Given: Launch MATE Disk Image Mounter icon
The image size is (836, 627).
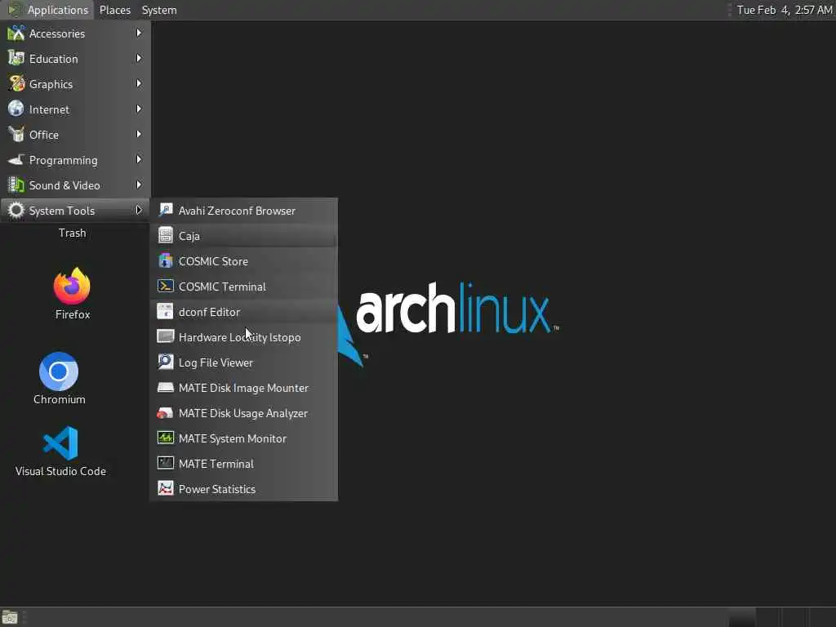Looking at the screenshot, I should (165, 388).
